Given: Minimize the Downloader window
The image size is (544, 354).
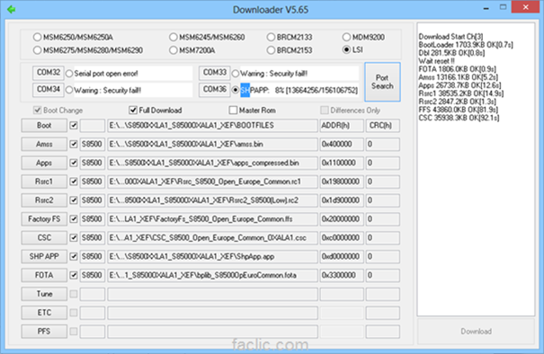Looking at the screenshot, I should pyautogui.click(x=486, y=8).
